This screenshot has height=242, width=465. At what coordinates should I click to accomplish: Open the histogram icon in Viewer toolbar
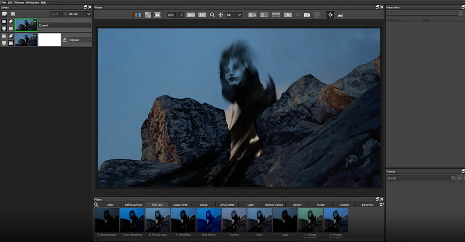pos(340,15)
